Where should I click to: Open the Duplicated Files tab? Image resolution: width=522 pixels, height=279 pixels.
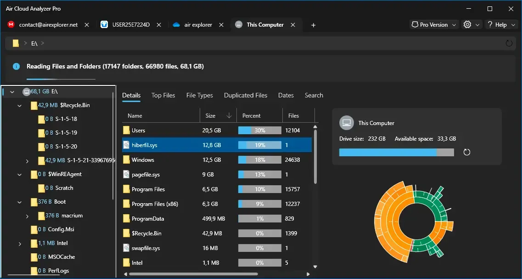pyautogui.click(x=246, y=95)
